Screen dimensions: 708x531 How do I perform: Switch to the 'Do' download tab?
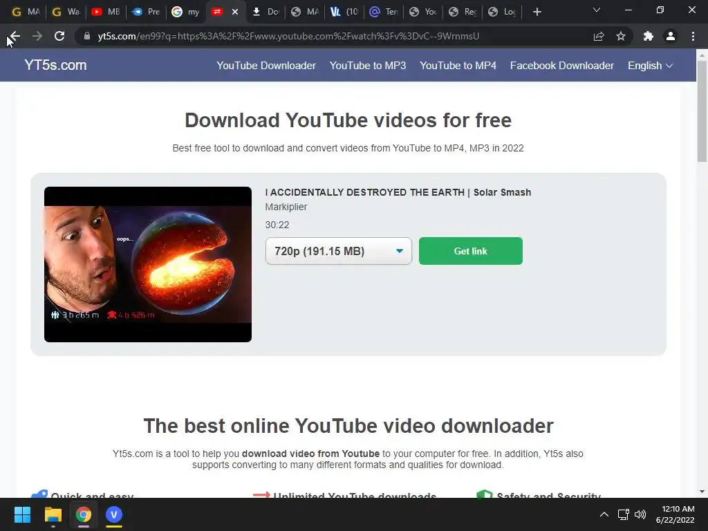(x=265, y=12)
